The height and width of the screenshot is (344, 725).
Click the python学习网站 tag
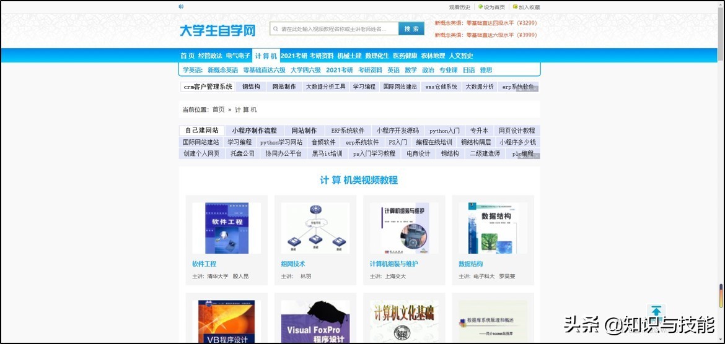coord(281,142)
